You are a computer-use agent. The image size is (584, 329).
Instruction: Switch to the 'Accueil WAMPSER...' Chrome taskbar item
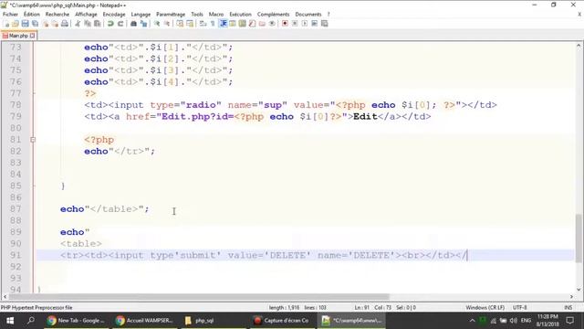145,321
